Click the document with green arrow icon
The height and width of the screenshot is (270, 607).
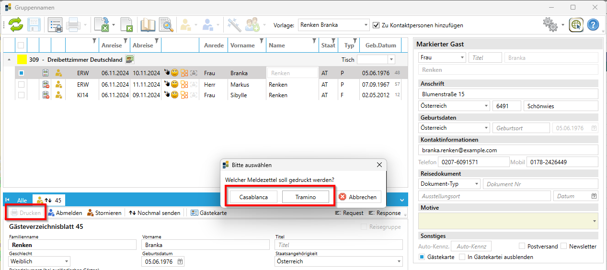tap(126, 25)
